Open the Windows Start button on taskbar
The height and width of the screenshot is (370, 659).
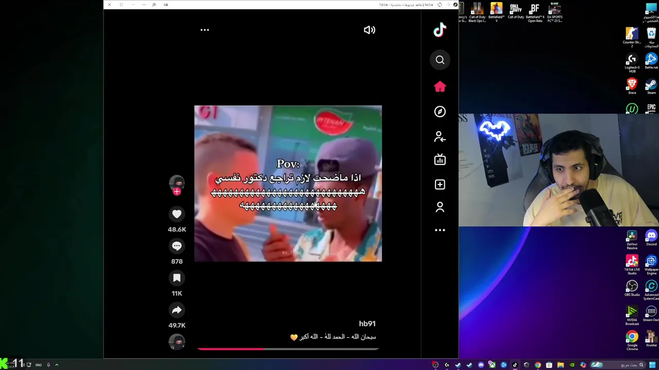pyautogui.click(x=652, y=365)
